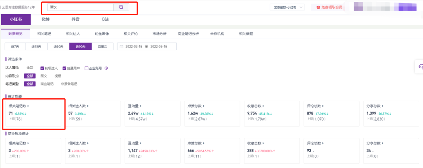This screenshot has height=168, width=423.
Task: Expand arrow next to 统计概要 相关笔记数
Action: click(x=28, y=106)
